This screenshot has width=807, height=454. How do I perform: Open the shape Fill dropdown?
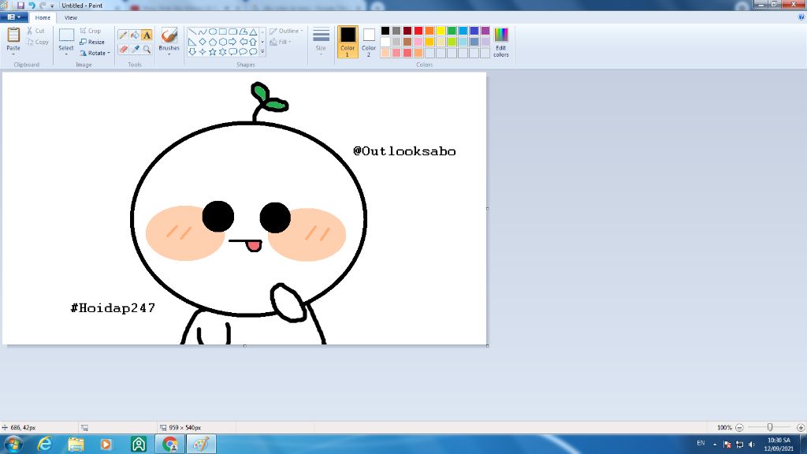[281, 43]
